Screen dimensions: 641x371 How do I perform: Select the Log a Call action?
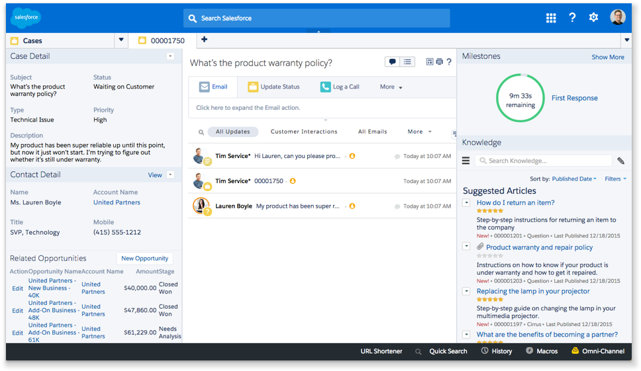tap(340, 87)
